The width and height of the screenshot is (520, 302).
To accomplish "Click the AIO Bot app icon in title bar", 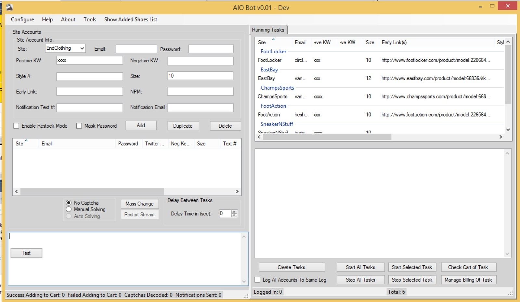I will [9, 7].
